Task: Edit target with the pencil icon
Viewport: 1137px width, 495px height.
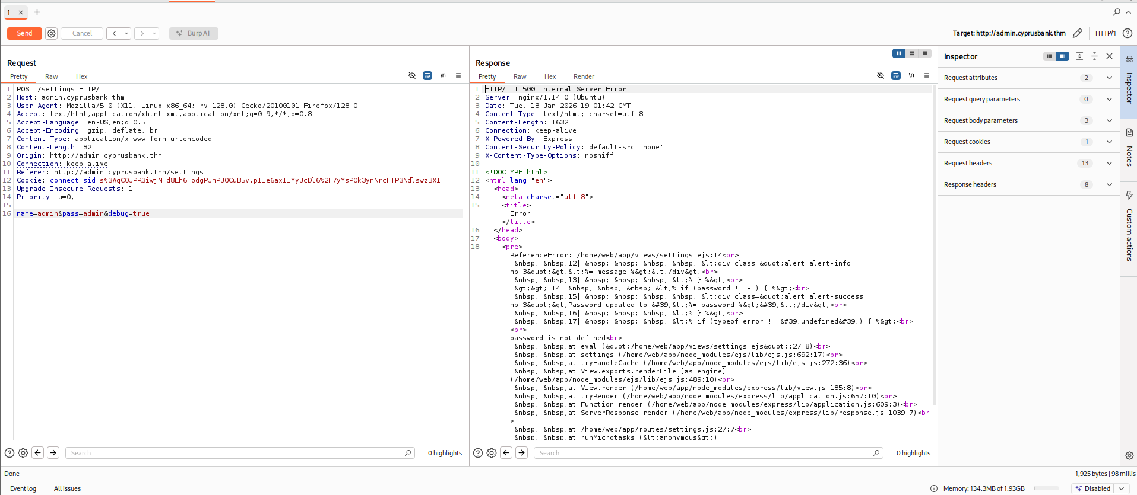Action: 1078,33
